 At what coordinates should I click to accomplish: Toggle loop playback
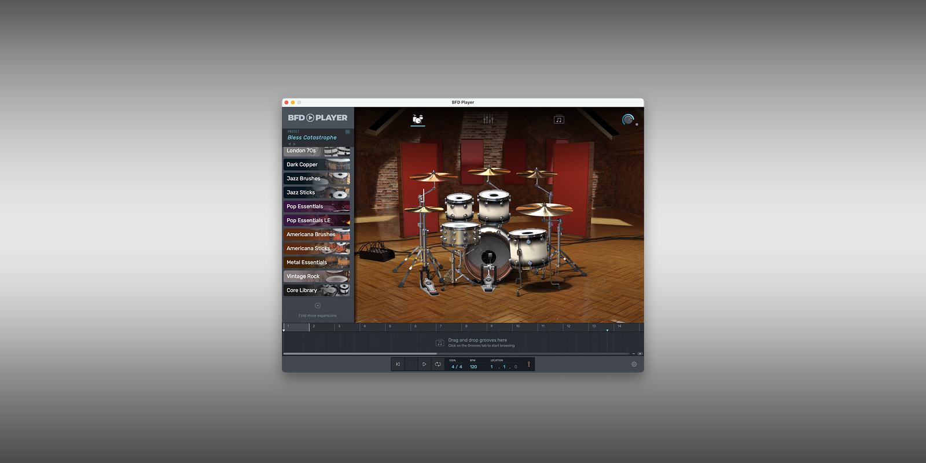click(438, 364)
